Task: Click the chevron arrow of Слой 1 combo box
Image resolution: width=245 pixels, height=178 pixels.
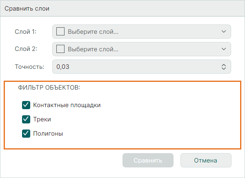Action: (223, 31)
